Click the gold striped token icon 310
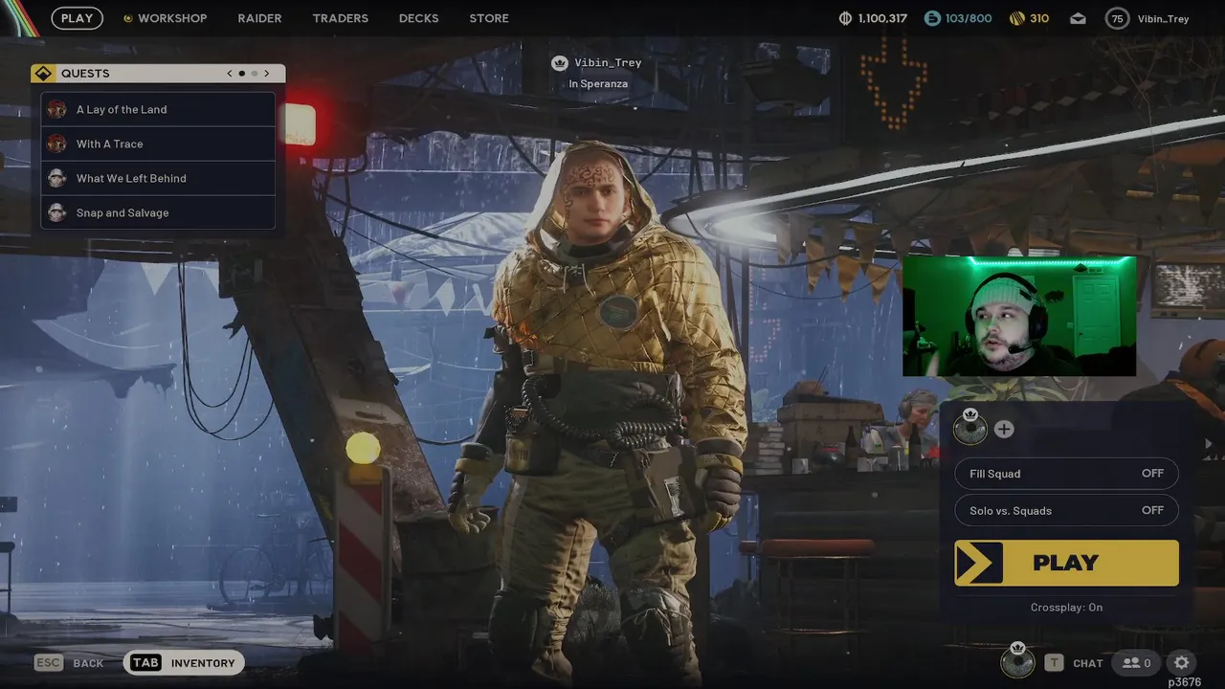 click(1017, 18)
